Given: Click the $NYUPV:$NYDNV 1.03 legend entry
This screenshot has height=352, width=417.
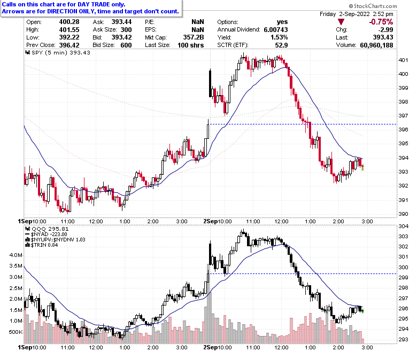Looking at the screenshot, I should click(x=58, y=240).
